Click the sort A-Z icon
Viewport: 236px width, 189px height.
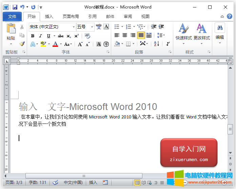point(156,44)
